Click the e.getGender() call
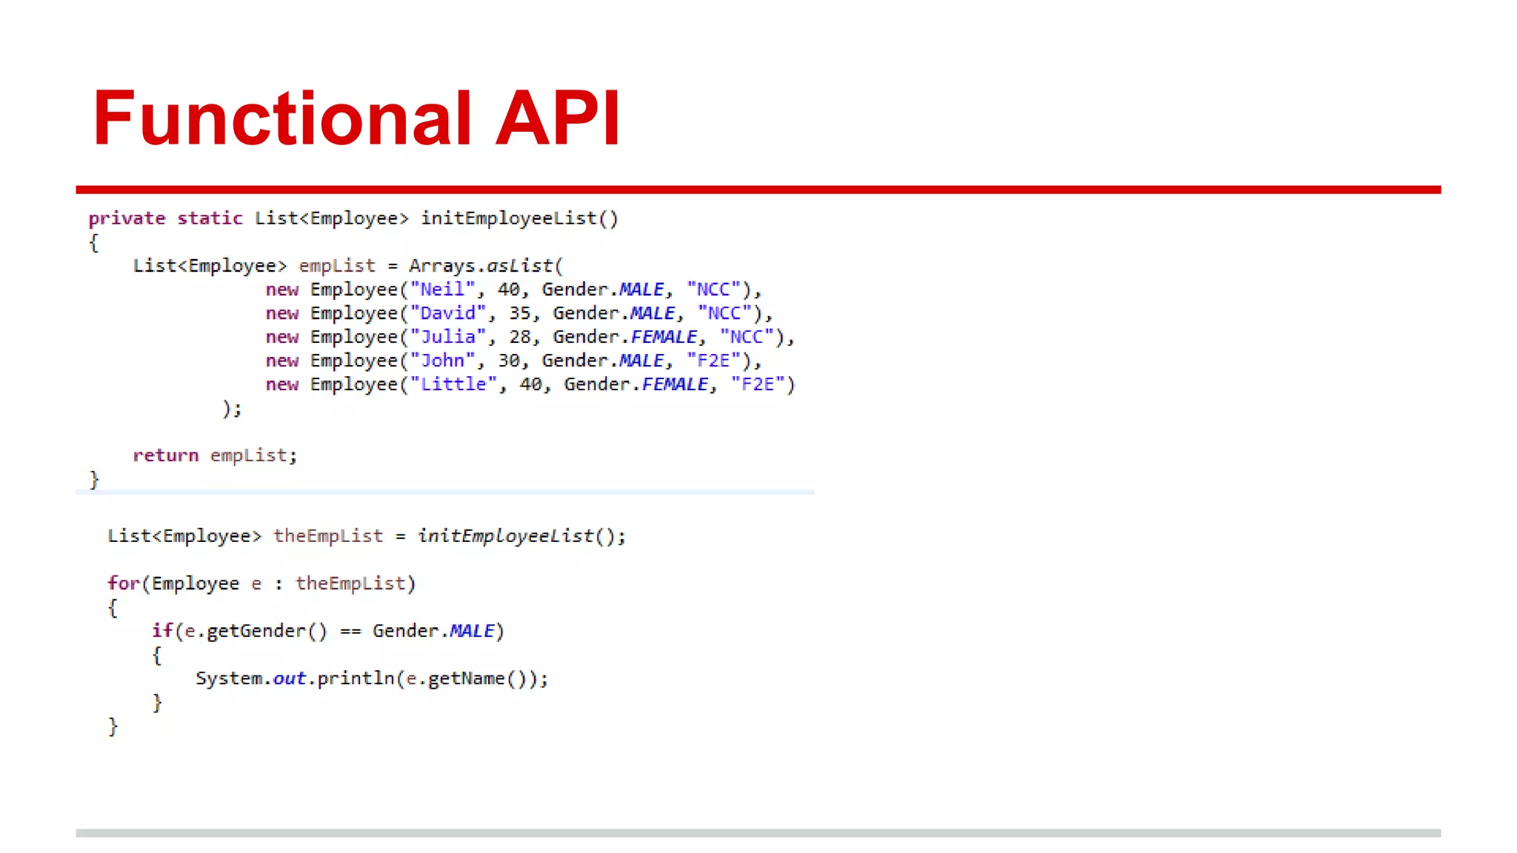 click(x=256, y=631)
